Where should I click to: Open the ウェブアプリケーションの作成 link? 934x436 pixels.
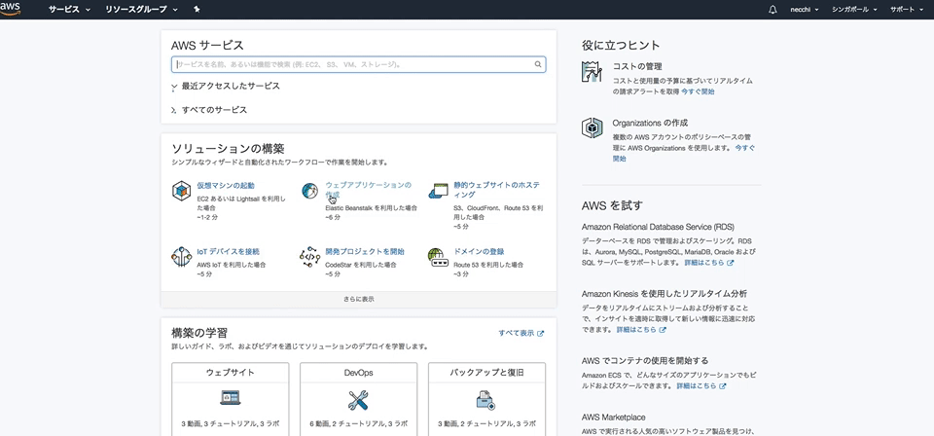(x=368, y=190)
